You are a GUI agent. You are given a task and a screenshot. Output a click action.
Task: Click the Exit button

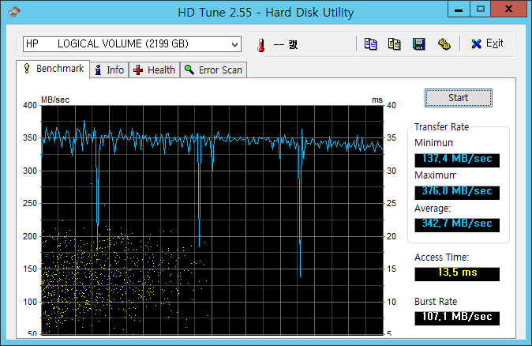(487, 43)
